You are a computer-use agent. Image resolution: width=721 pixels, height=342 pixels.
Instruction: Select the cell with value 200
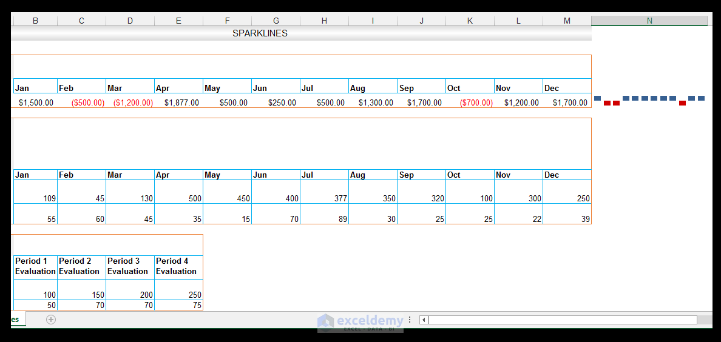coord(130,290)
